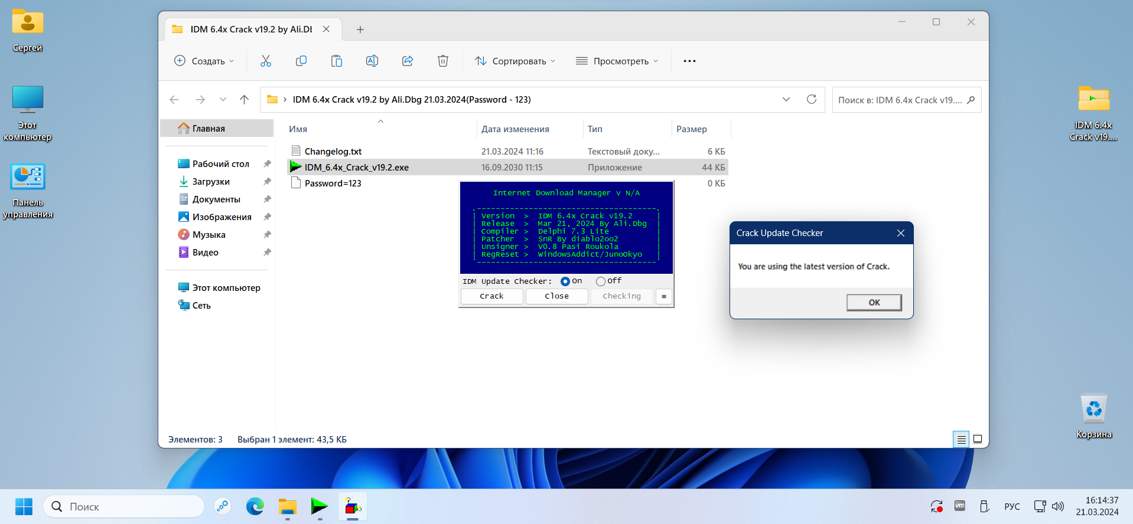Click the address bar path text
This screenshot has height=524, width=1133.
point(412,100)
